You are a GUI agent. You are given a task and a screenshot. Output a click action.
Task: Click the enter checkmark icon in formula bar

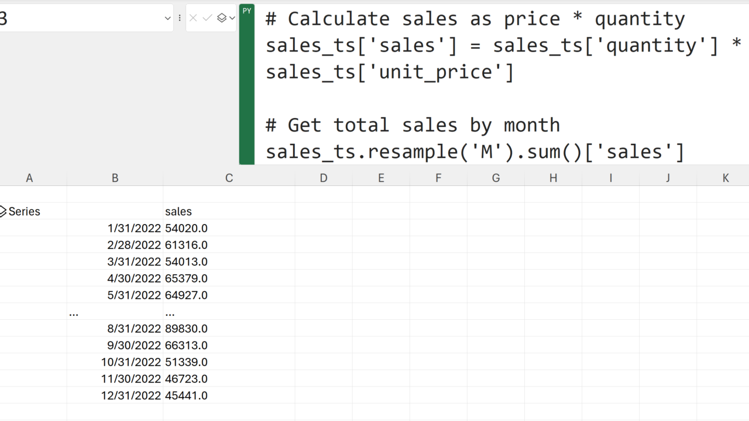[207, 18]
